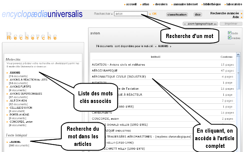Open the AÉRODYNAMIQUE article
This screenshot has height=152, width=244.
coord(104,71)
